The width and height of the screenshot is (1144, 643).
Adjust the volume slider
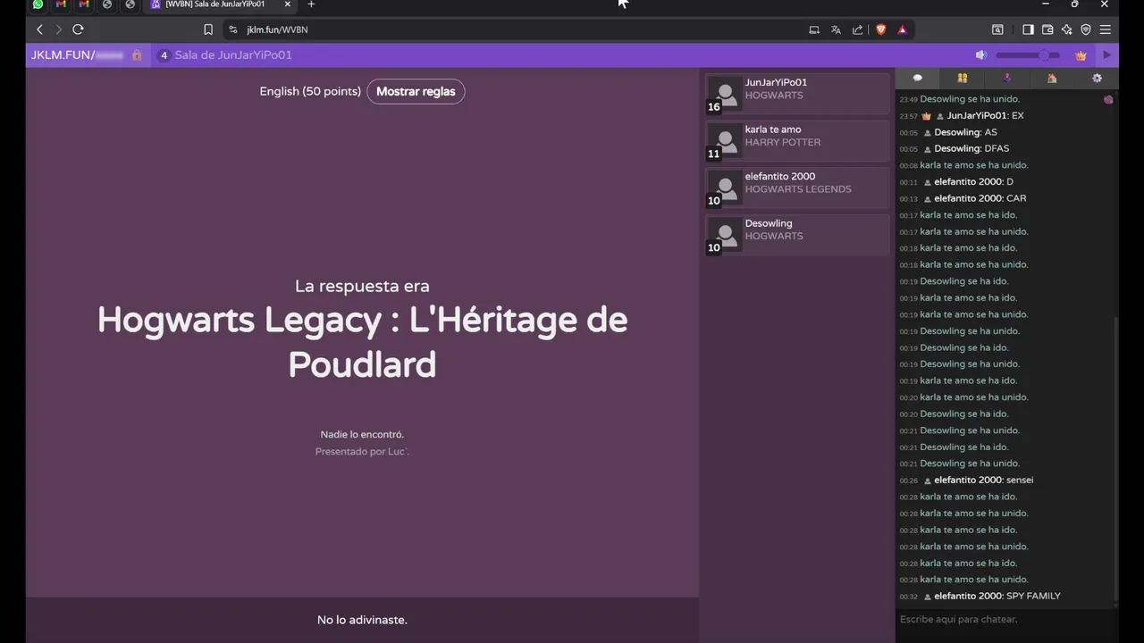tap(1028, 55)
